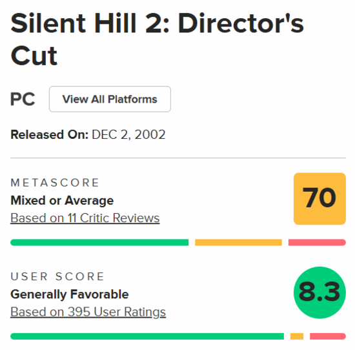Viewport: 355px width, 350px height.
Task: Click the green 8.3 user score circle
Action: pos(319,293)
